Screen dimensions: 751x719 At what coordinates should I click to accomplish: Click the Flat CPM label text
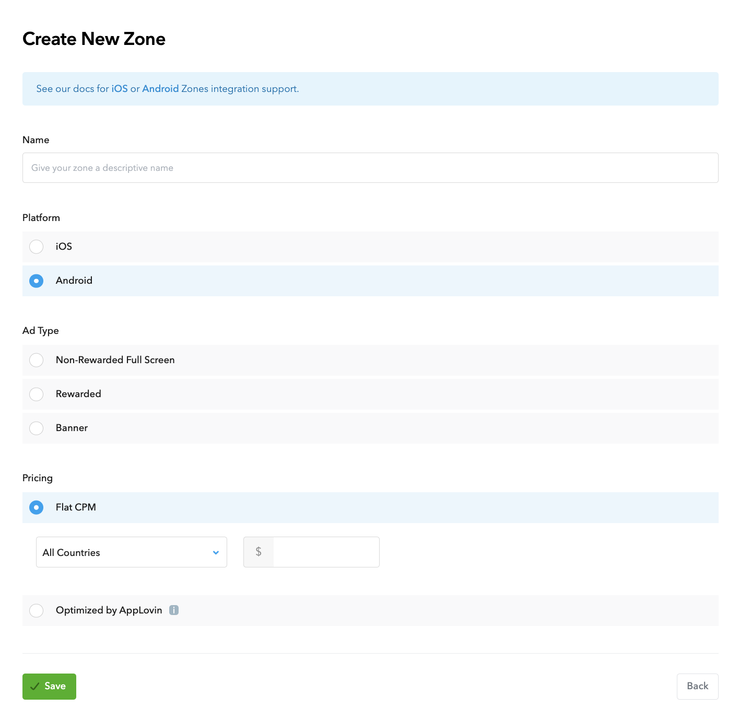[x=76, y=507]
